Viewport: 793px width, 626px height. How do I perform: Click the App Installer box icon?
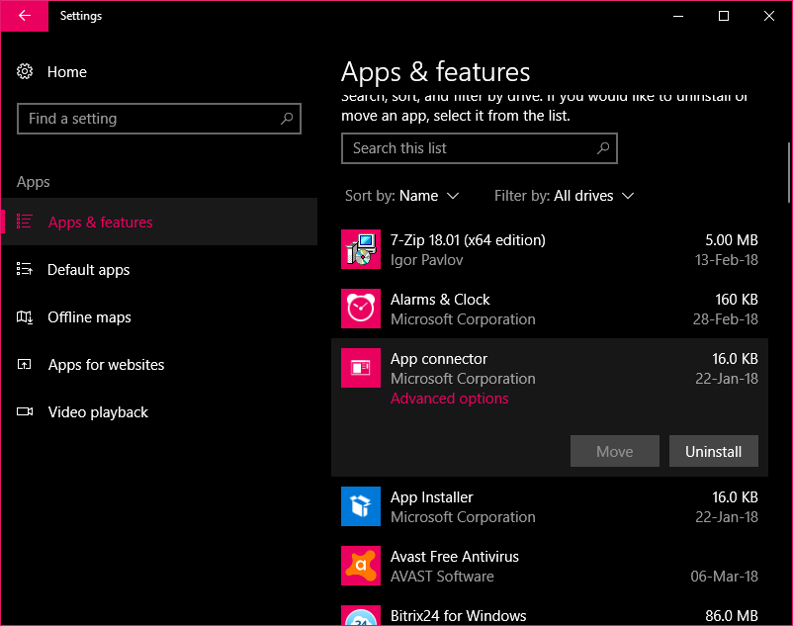point(361,506)
